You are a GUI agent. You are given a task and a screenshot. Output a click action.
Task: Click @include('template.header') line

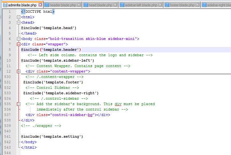[x=51, y=50]
